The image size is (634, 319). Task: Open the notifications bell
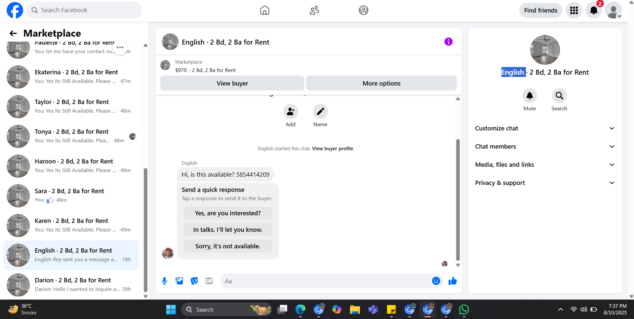click(594, 11)
